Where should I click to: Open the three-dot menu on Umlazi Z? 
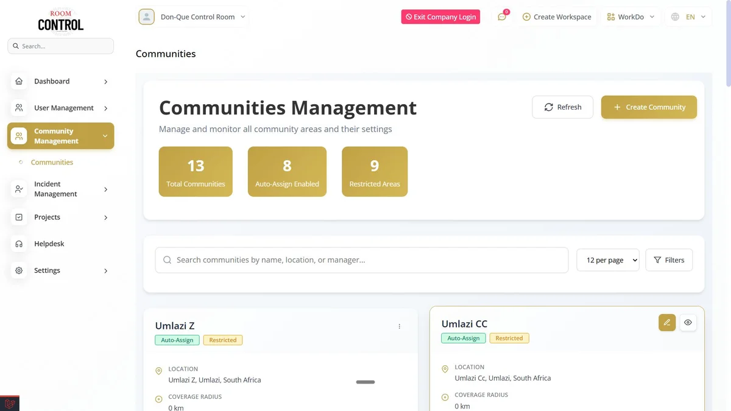pyautogui.click(x=400, y=326)
